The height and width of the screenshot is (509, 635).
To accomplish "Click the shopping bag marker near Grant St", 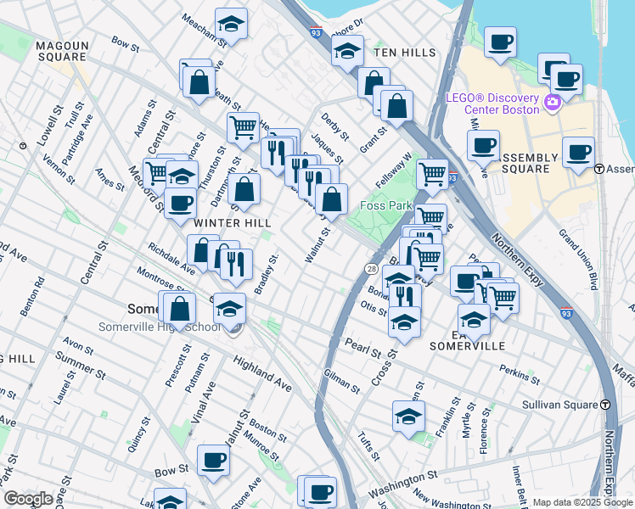I will (397, 106).
